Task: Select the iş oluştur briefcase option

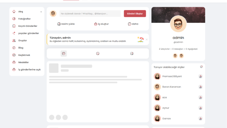Action: tap(96, 24)
